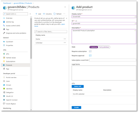Open more options for Starter product
Screen dimensions: 139x113
65,39
